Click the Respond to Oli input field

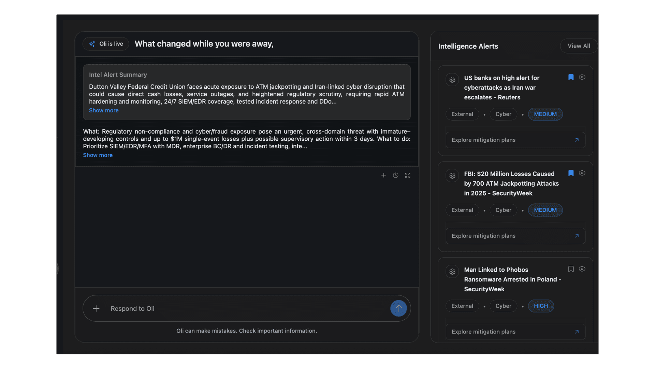tap(246, 308)
